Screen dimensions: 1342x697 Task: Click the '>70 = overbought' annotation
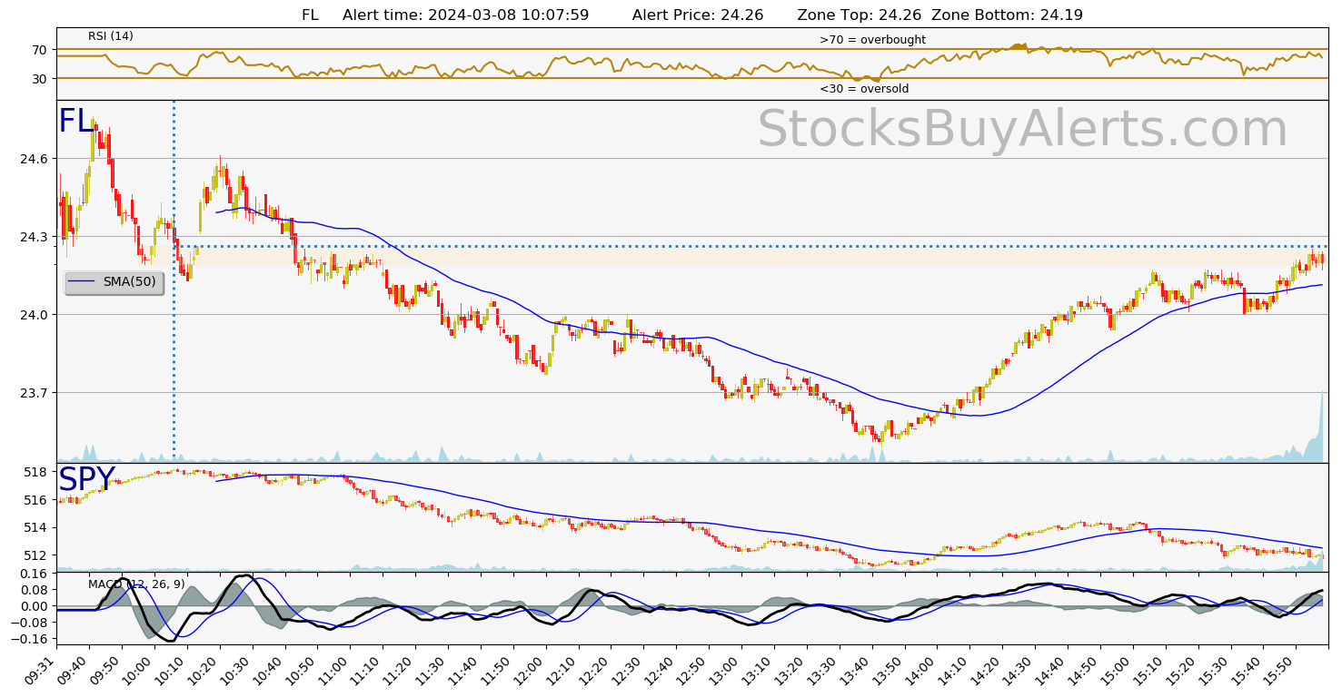point(872,40)
